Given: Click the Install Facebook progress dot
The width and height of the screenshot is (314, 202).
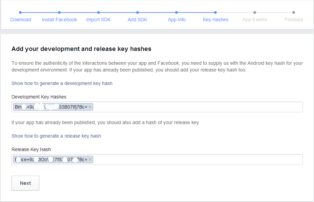Looking at the screenshot, I should [x=59, y=12].
